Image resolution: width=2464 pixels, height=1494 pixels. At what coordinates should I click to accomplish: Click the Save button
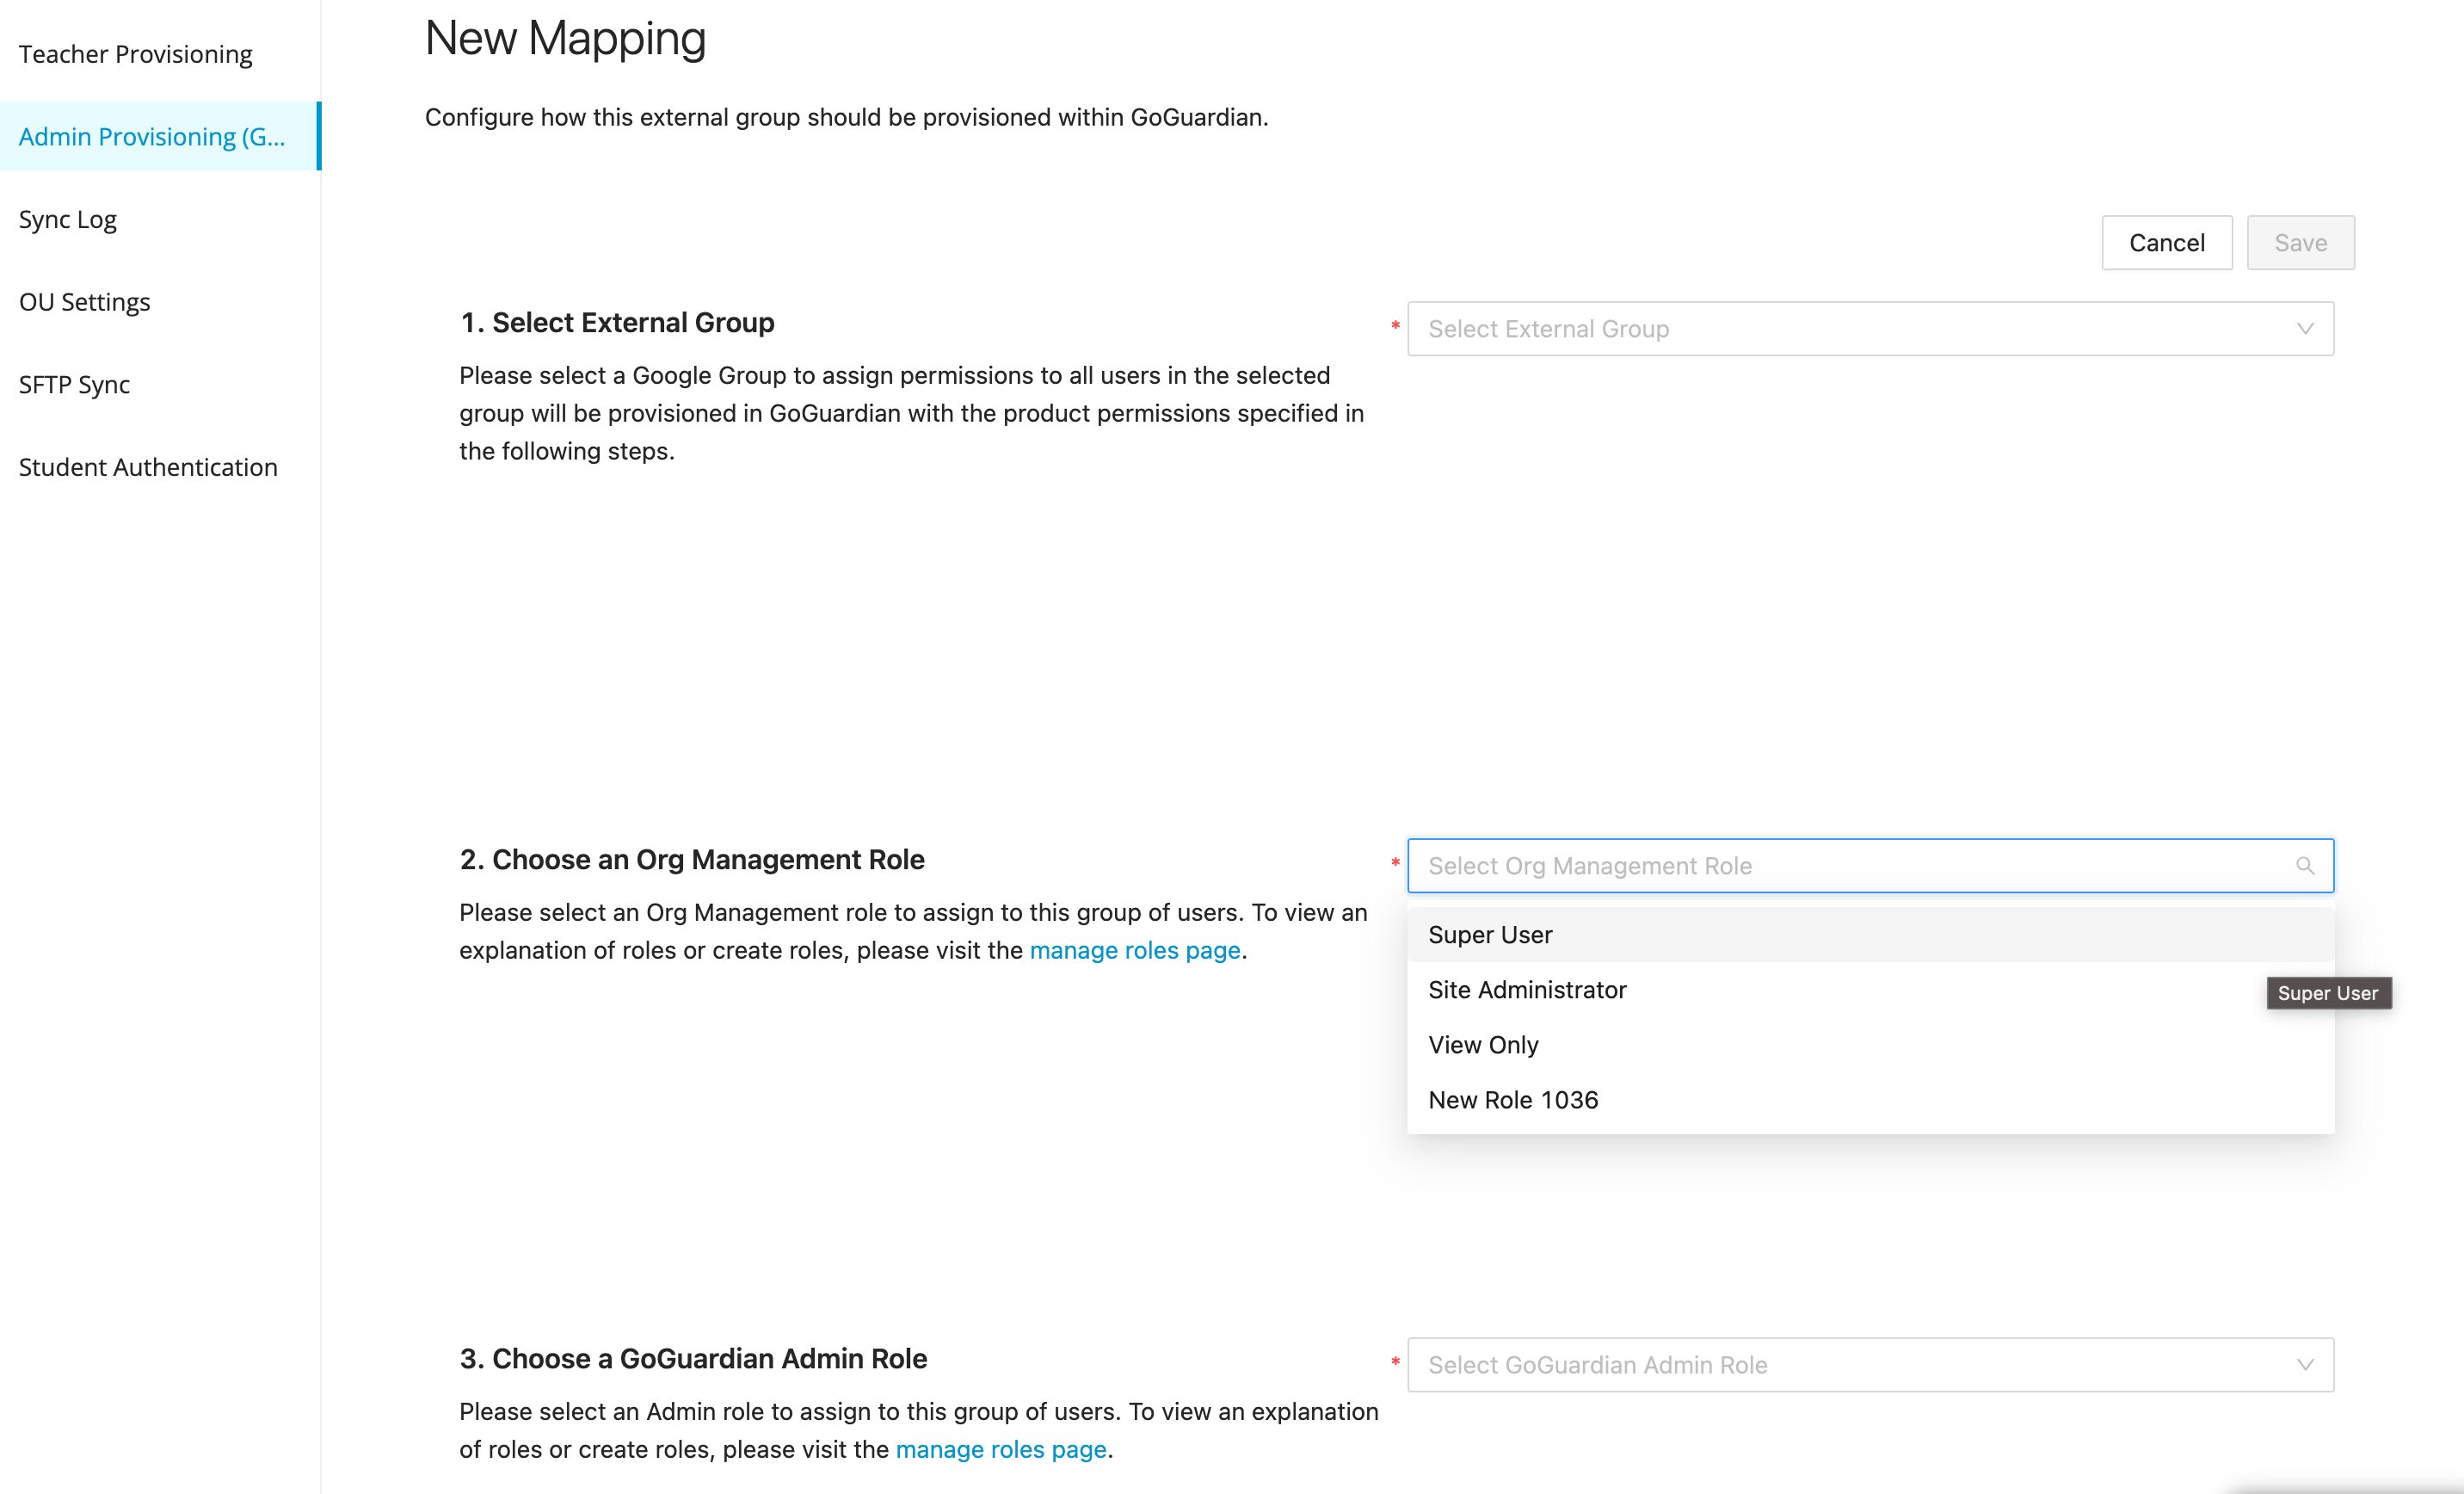click(x=2300, y=243)
